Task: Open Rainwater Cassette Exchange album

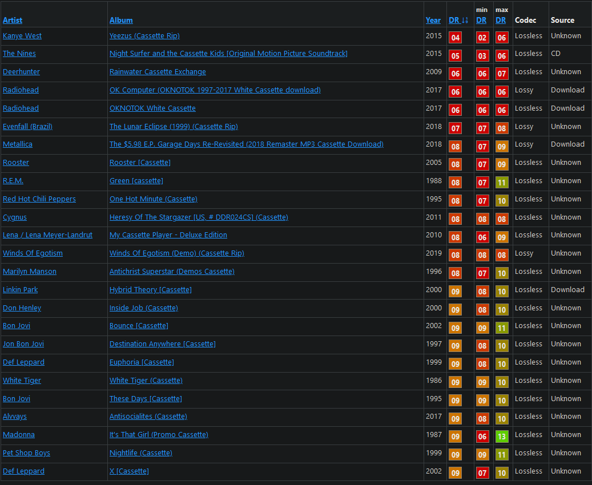Action: [158, 72]
